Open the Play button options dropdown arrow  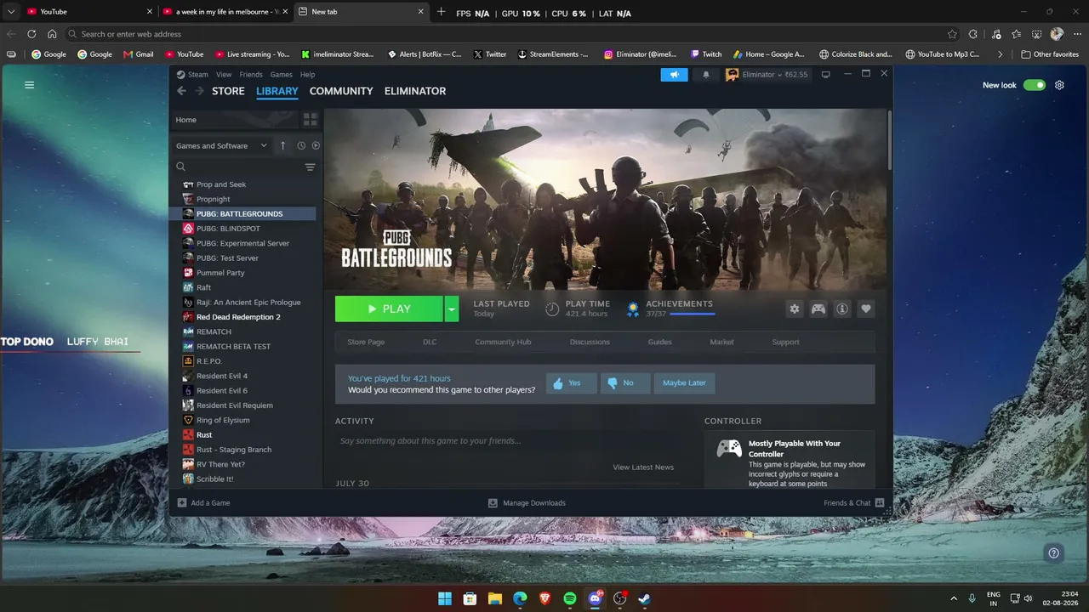[x=452, y=309]
